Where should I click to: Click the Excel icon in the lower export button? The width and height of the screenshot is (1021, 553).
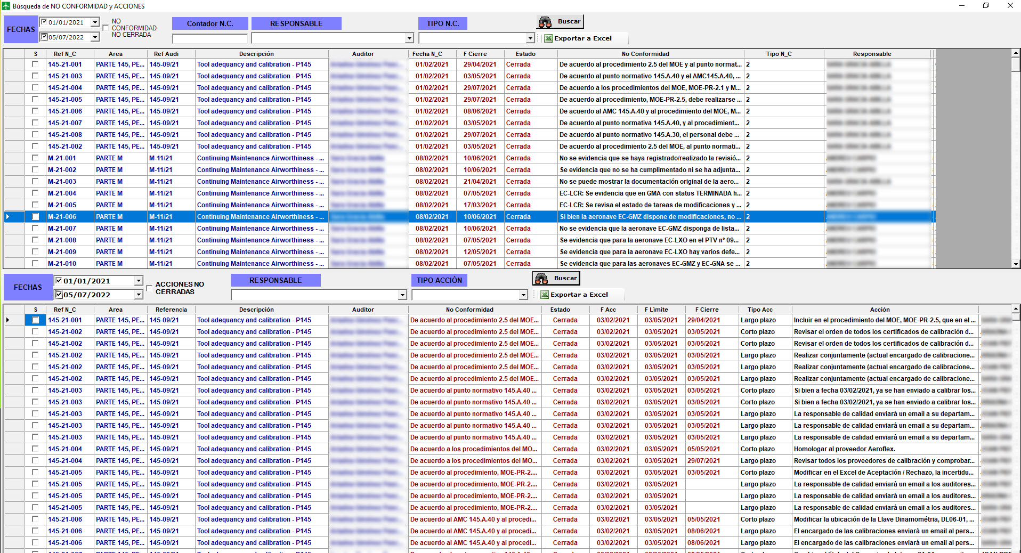[x=545, y=295]
